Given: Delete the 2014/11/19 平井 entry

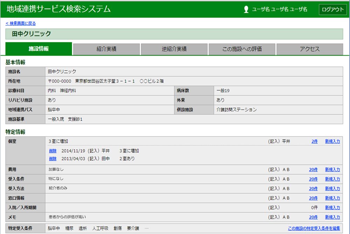Looking at the screenshot, I should click(x=53, y=151).
